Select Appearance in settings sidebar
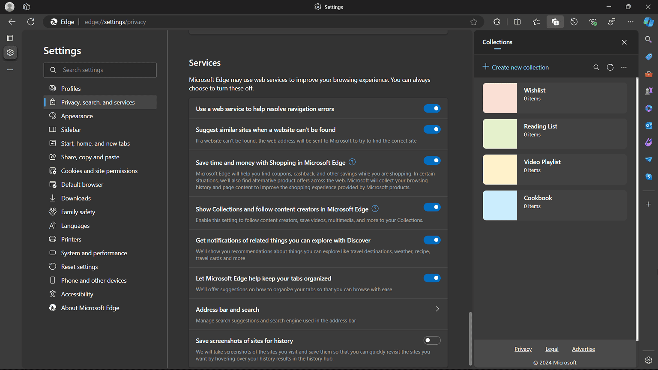The width and height of the screenshot is (658, 370). click(77, 116)
